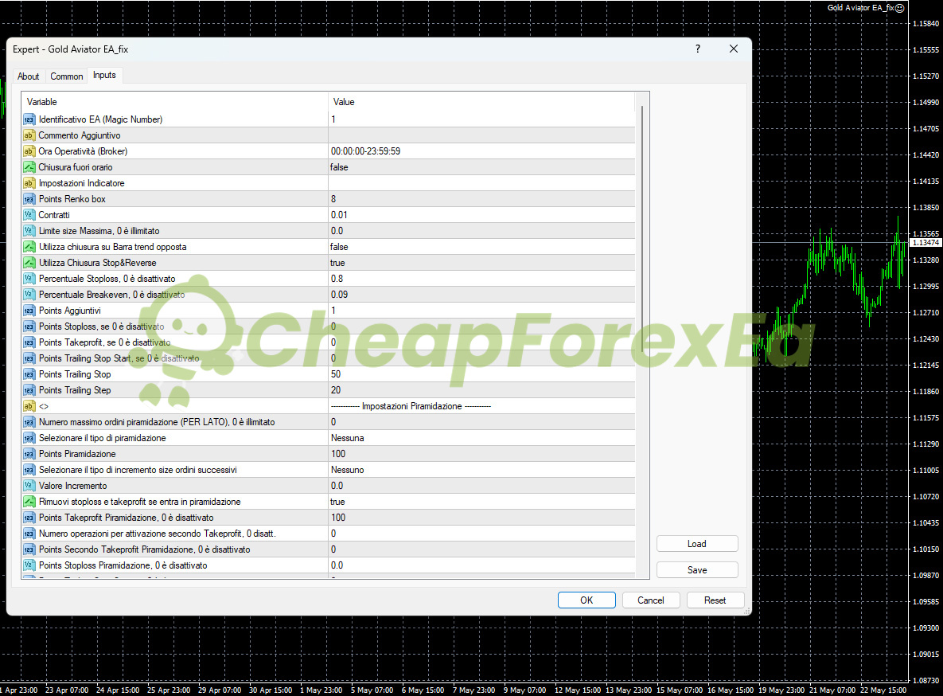The height and width of the screenshot is (696, 943).
Task: Click the integer icon beside Numero massimo ordini piramidazione
Action: (29, 422)
